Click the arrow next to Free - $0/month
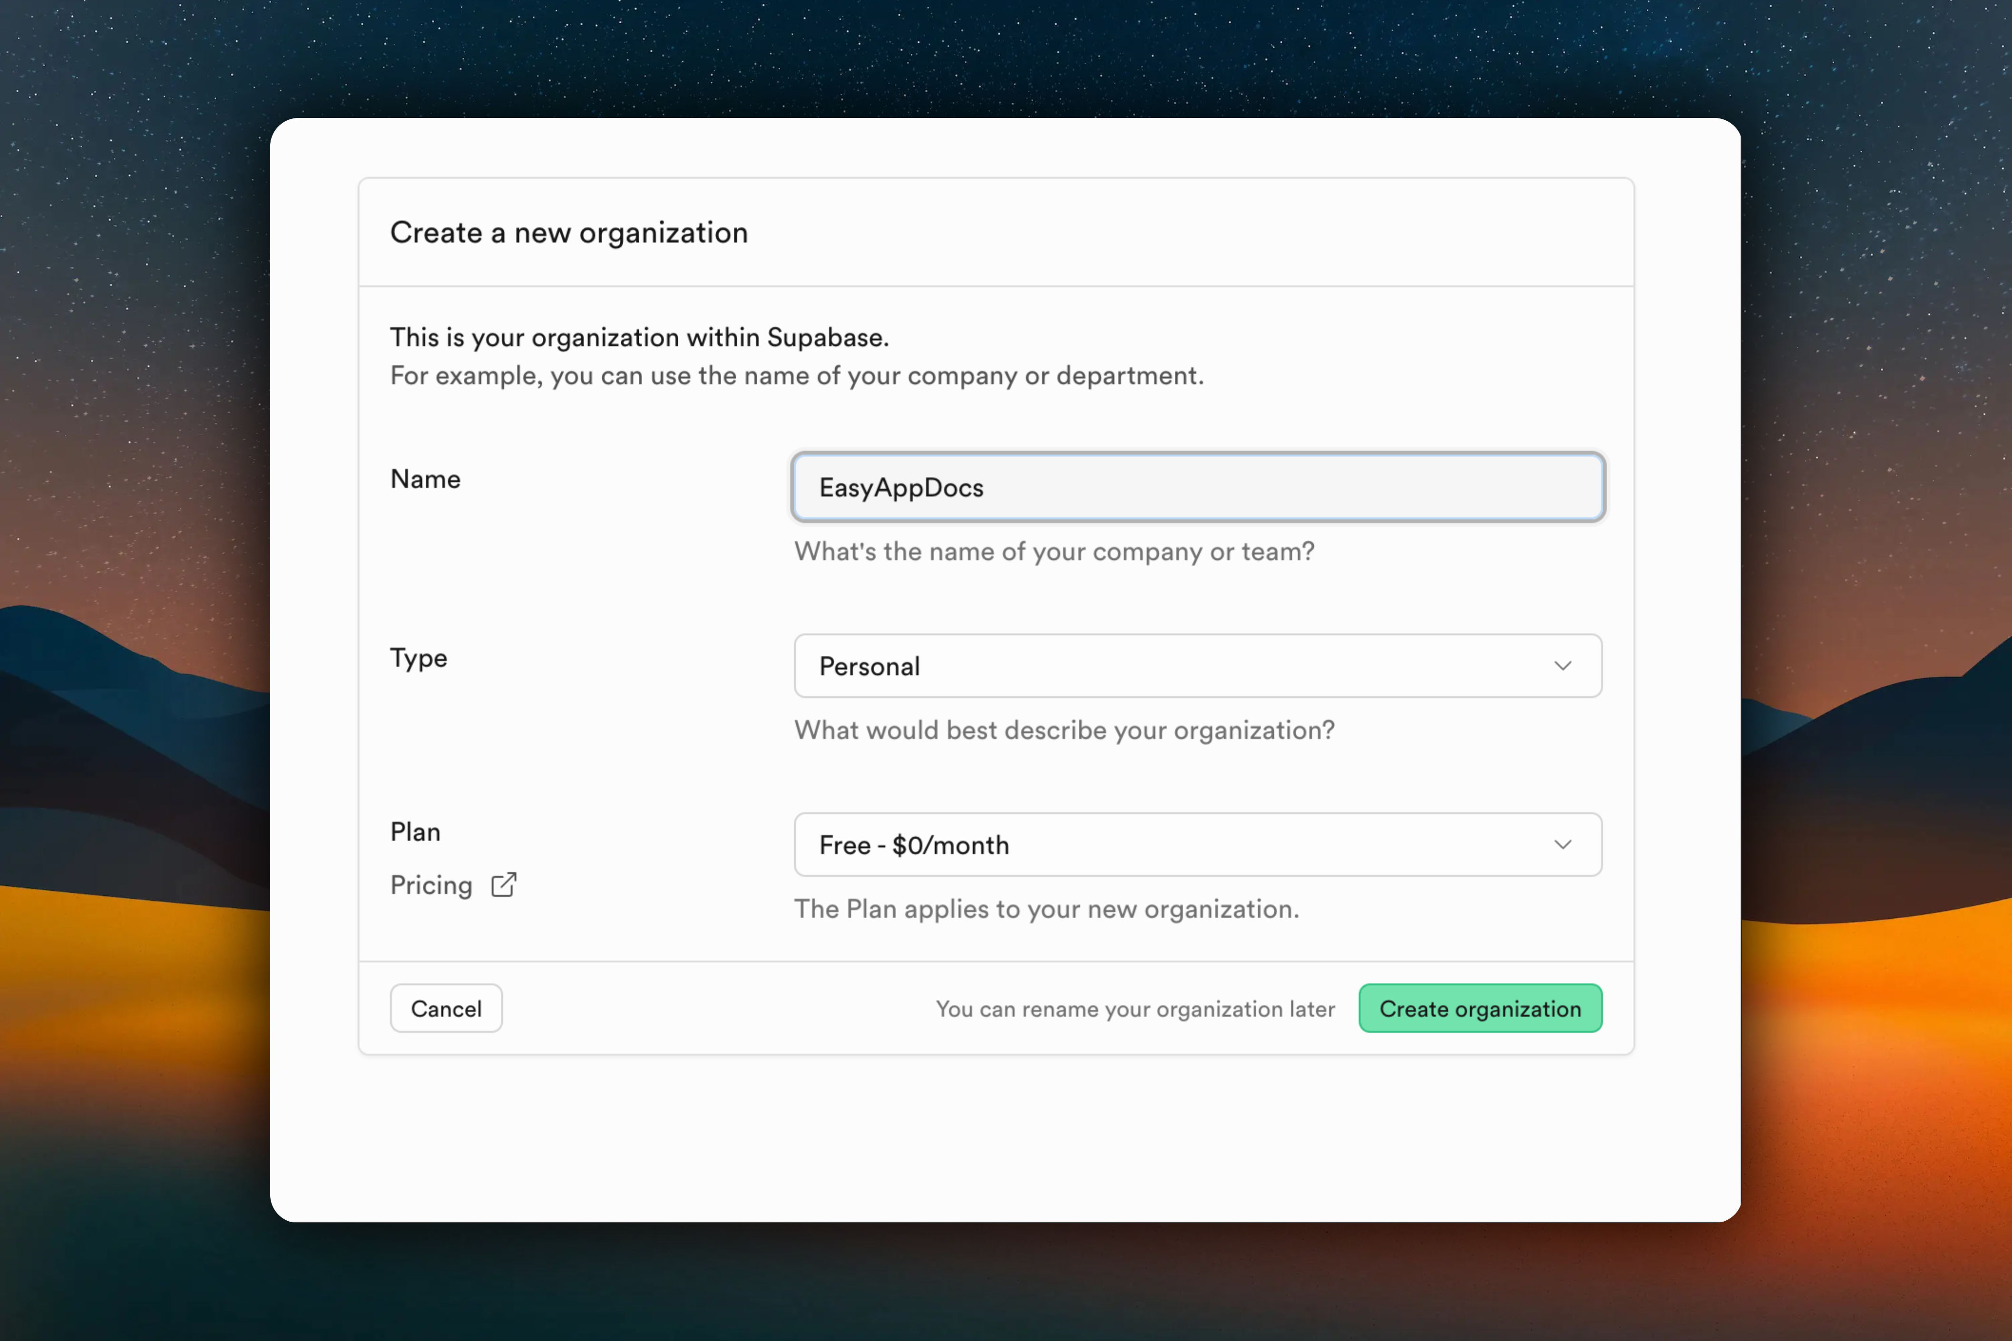Screen dimensions: 2012x1341 tap(1564, 845)
